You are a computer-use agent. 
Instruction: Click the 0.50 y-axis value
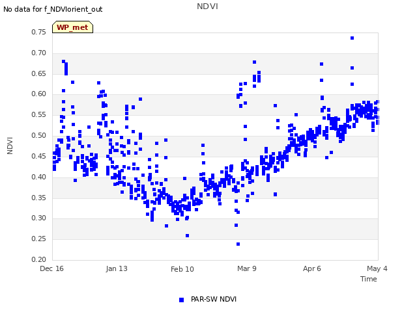pos(39,135)
